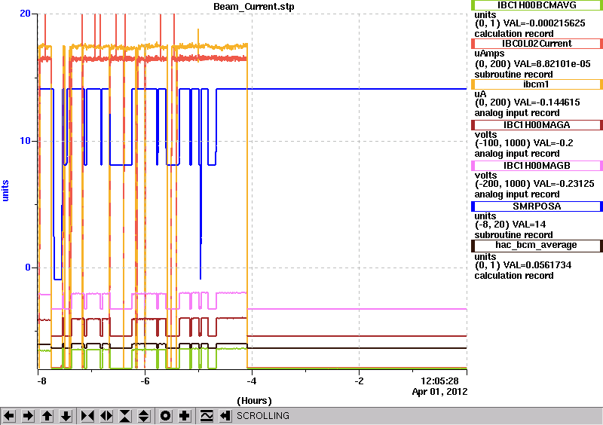This screenshot has width=603, height=425.
Task: Click the horizontal zoom-out diamond icon
Action: coord(106,416)
